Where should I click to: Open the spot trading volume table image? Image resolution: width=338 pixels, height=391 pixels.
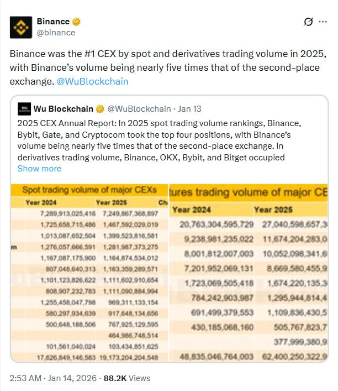tap(89, 272)
